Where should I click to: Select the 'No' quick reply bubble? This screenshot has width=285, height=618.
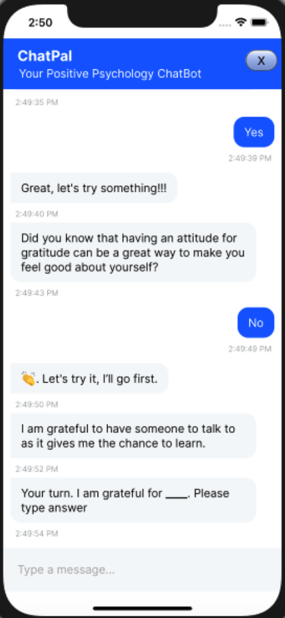coord(255,323)
